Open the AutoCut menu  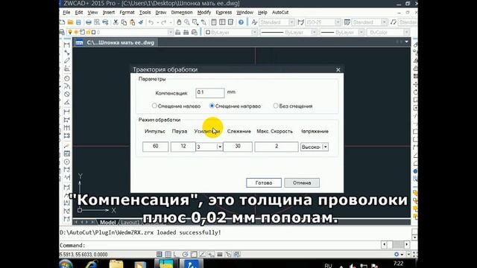point(280,13)
